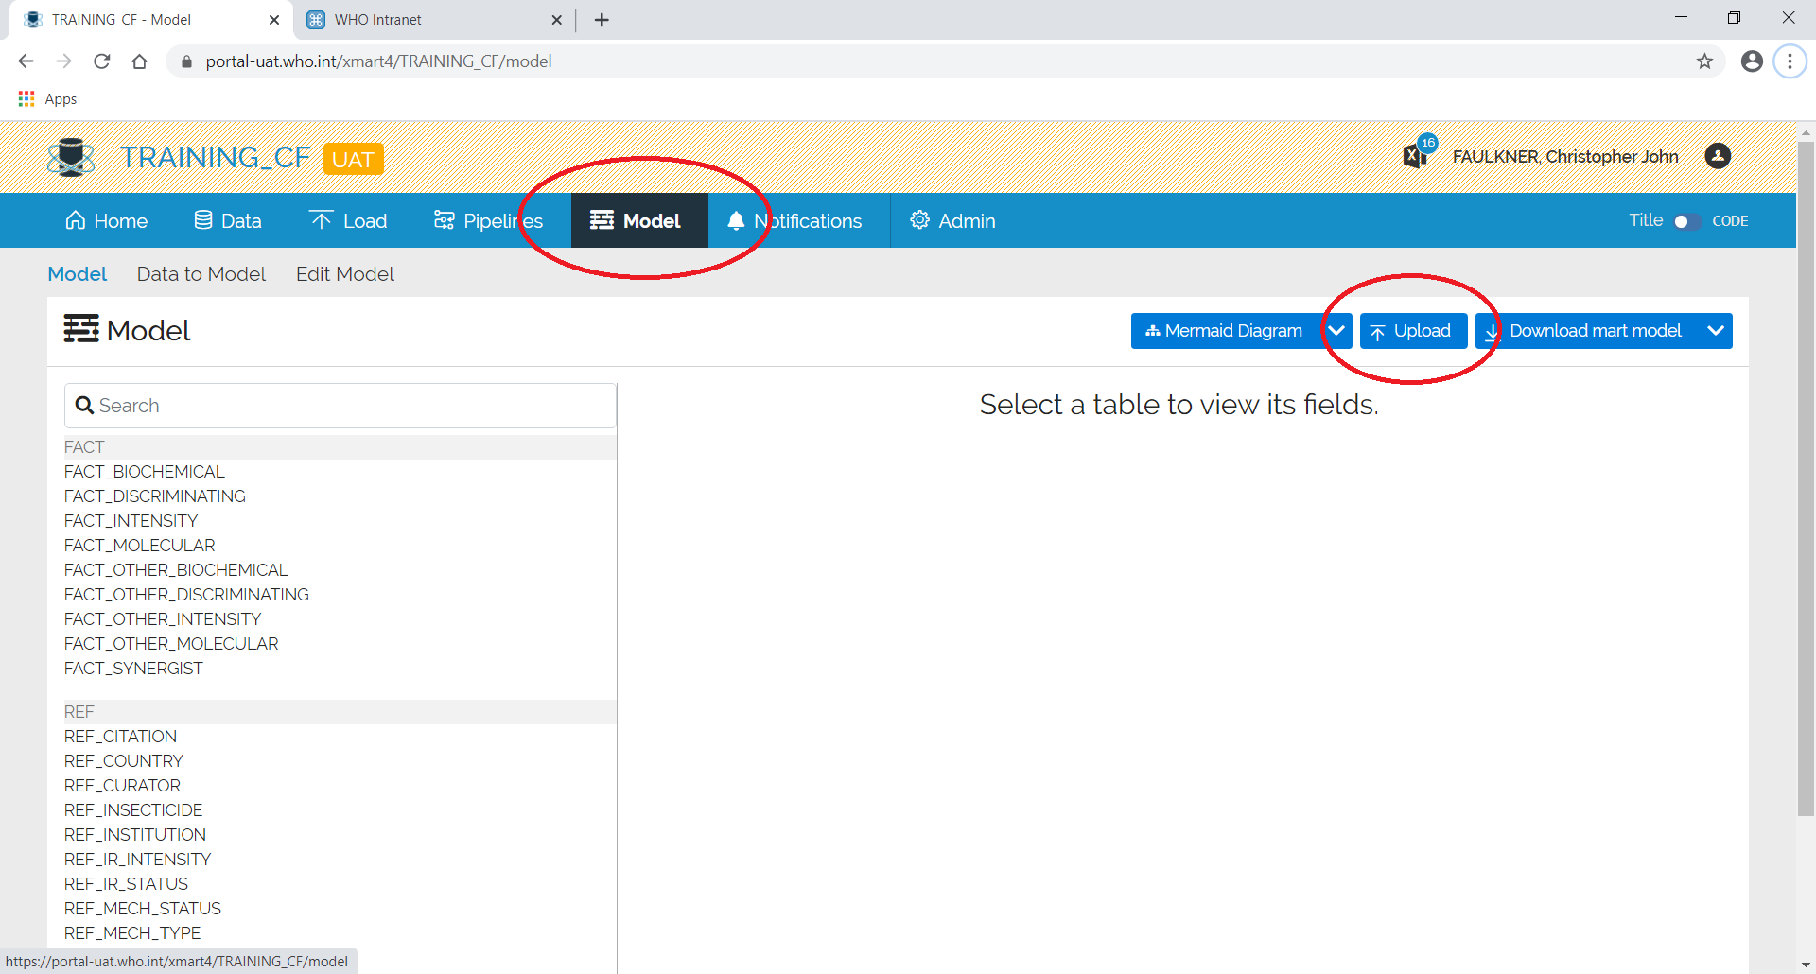The image size is (1816, 974).
Task: Open the Edit Model page
Action: (344, 274)
